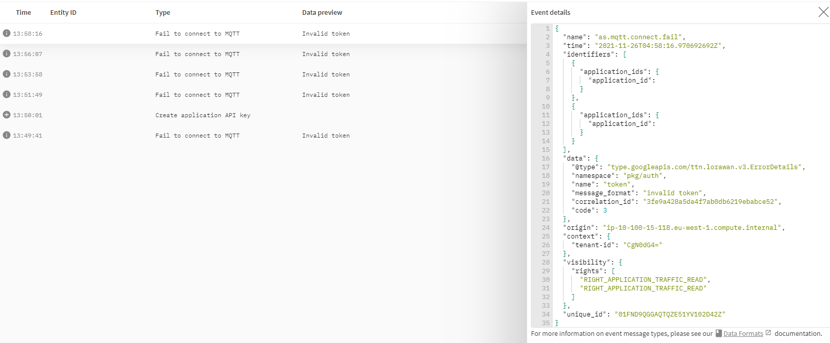The image size is (830, 343).
Task: Click the correlation_id value in the JSON
Action: (x=710, y=202)
